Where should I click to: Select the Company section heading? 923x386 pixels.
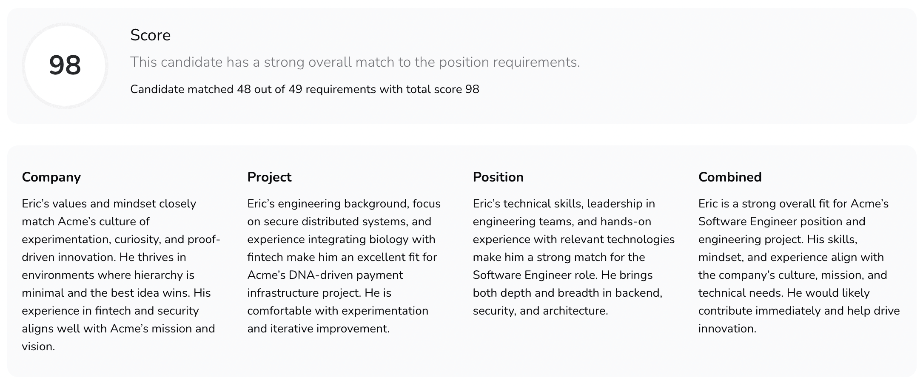pos(51,177)
